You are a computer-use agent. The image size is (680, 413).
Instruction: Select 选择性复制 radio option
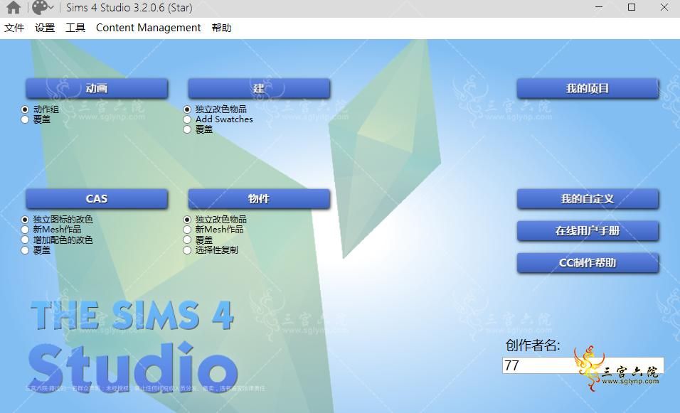187,250
